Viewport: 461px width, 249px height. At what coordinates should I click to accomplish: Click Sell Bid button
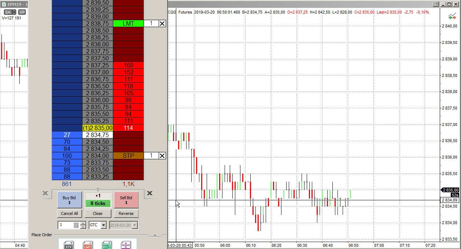[126, 200]
